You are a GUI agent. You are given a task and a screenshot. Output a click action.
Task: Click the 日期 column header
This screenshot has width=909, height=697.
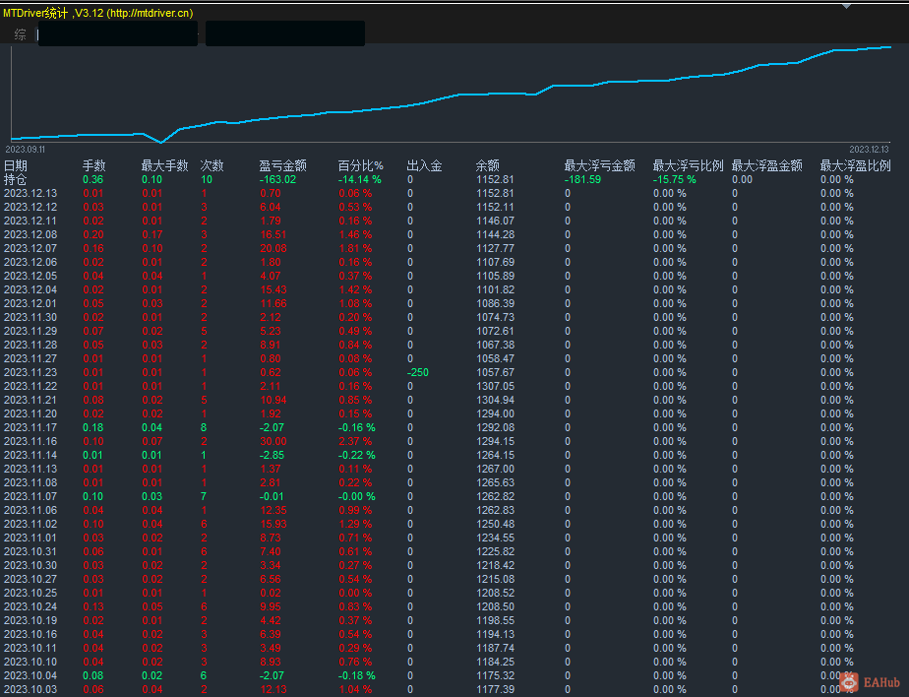click(16, 166)
